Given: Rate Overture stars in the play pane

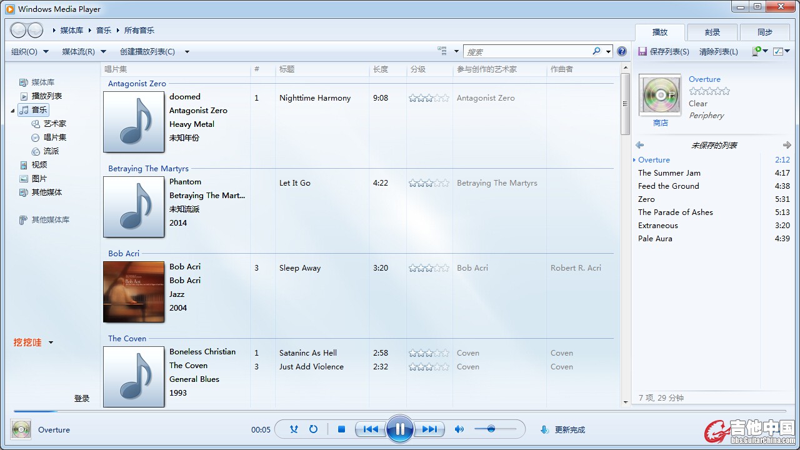Looking at the screenshot, I should [x=709, y=91].
